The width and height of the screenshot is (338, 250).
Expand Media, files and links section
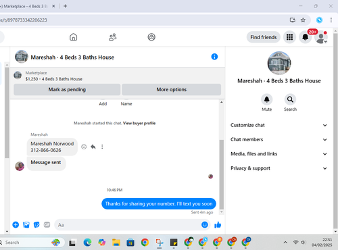279,154
